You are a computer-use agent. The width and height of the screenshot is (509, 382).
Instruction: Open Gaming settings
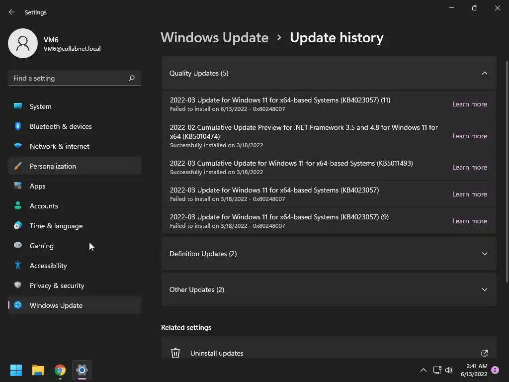[75, 245]
